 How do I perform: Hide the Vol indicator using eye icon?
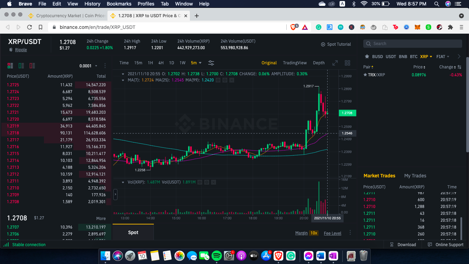click(199, 182)
